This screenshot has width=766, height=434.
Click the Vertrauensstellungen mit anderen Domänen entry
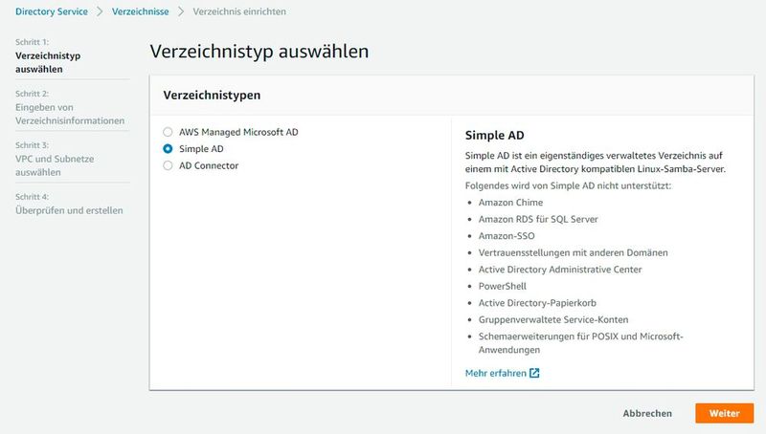tap(573, 252)
